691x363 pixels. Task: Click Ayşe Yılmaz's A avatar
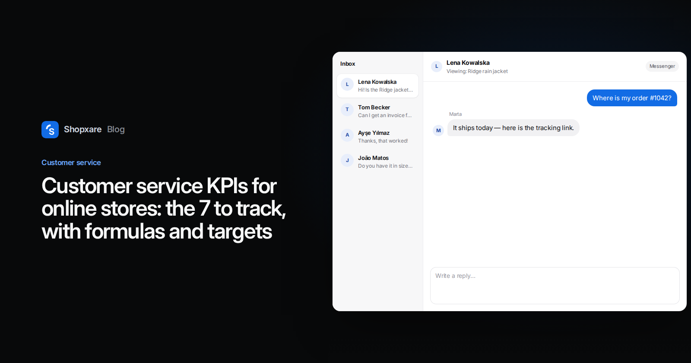click(347, 135)
